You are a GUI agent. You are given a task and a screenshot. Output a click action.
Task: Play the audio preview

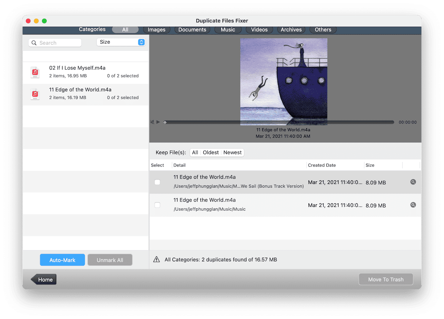(x=158, y=122)
